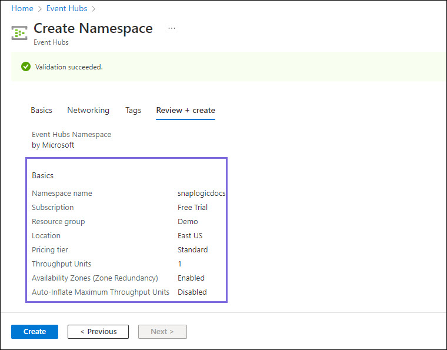Click the disabled Next button
This screenshot has width=447, height=350.
162,332
